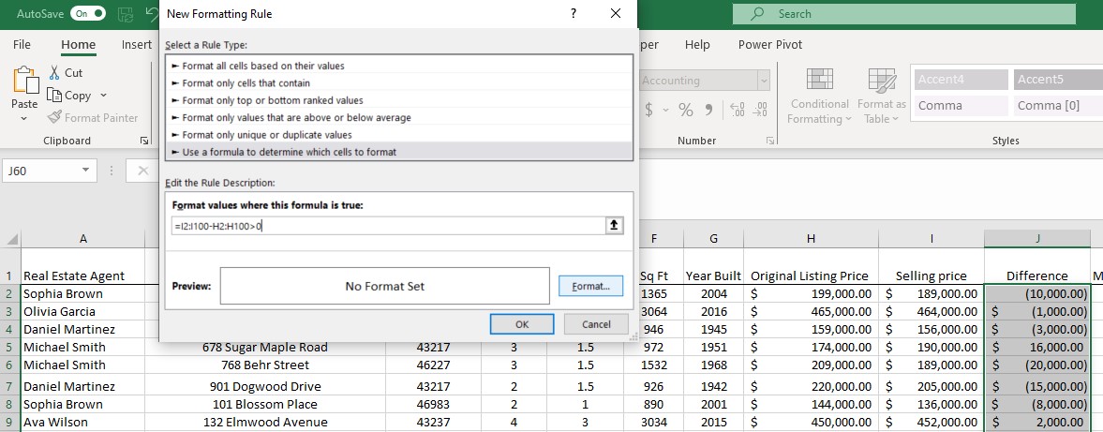Open the File menu tab
The height and width of the screenshot is (432, 1103).
(x=22, y=44)
